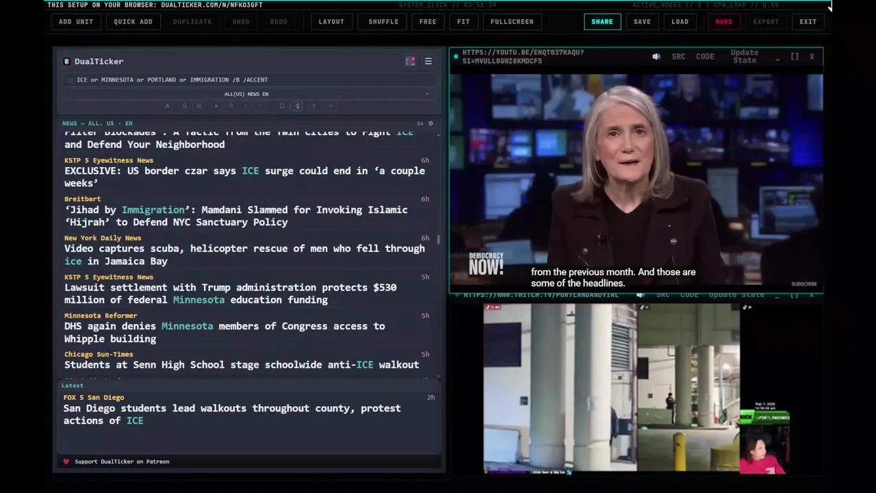
Task: Open the Jamaica Bay scuba rescue headline
Action: [x=245, y=255]
